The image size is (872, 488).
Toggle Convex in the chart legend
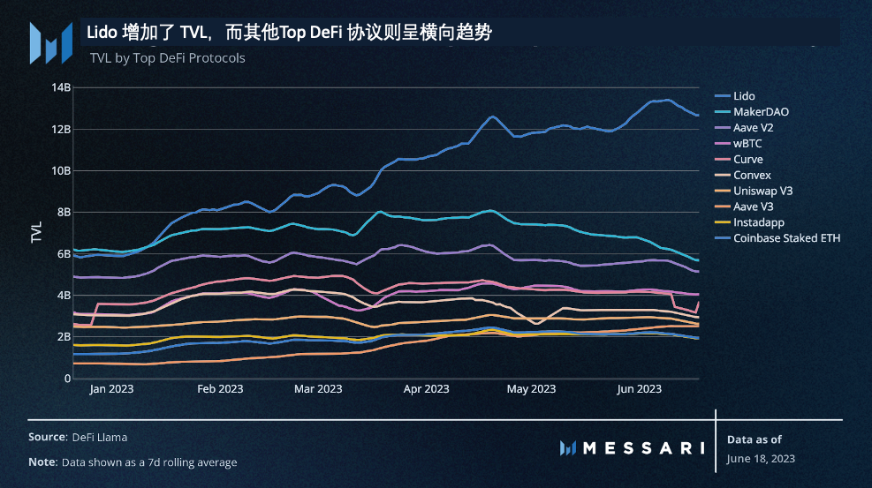coord(752,176)
